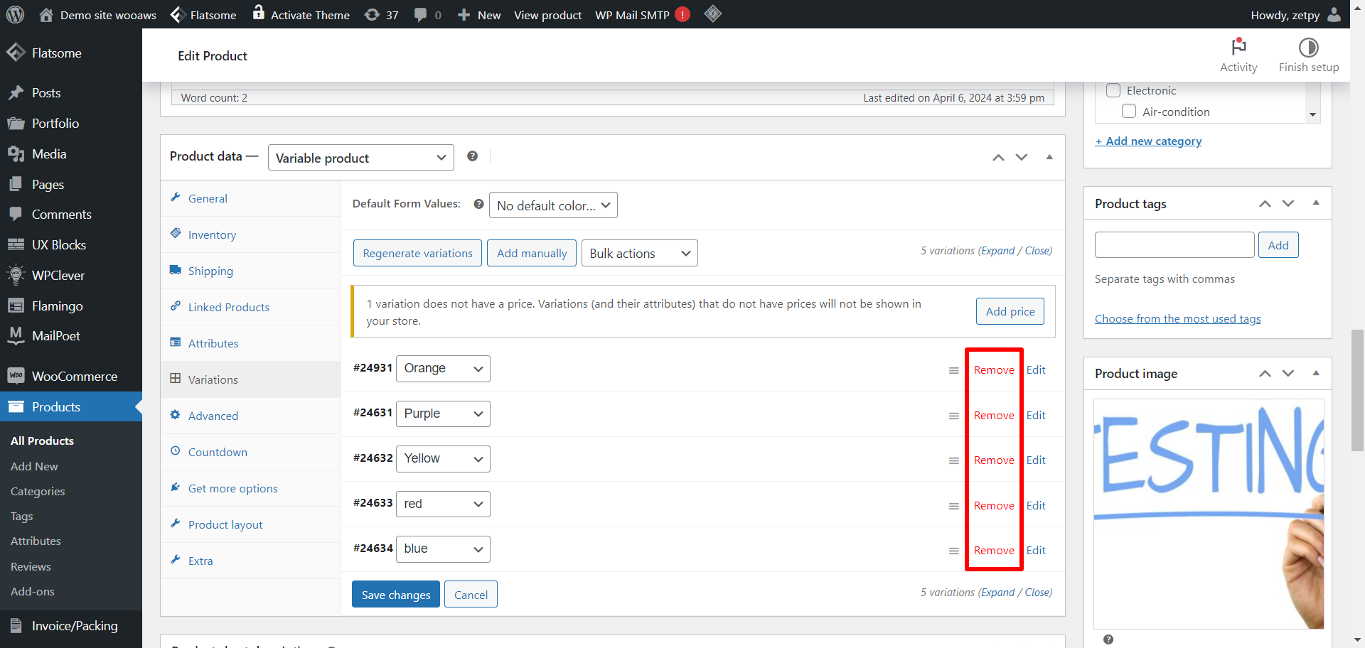This screenshot has width=1365, height=648.
Task: Click the product image thumbnail
Action: [1209, 514]
